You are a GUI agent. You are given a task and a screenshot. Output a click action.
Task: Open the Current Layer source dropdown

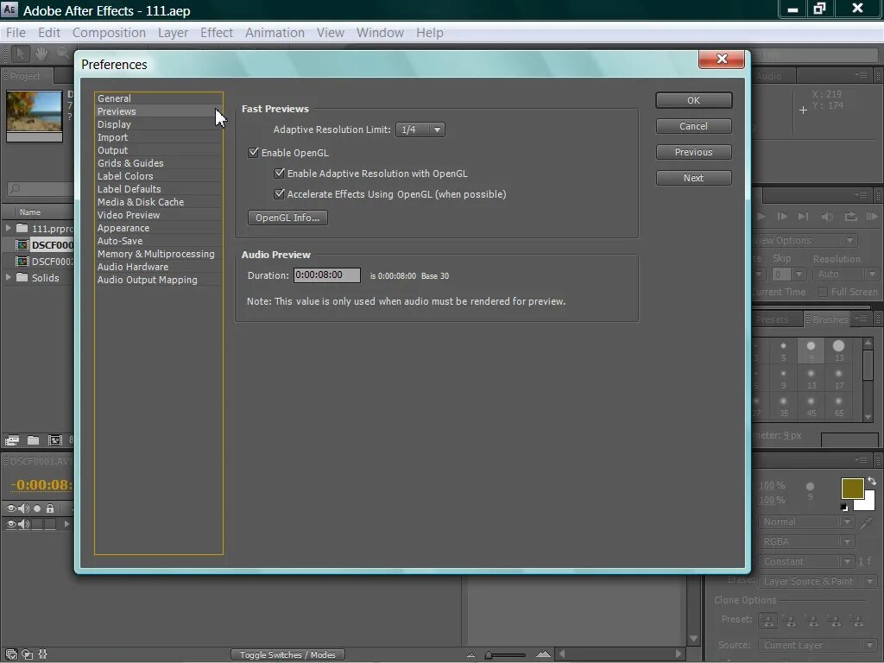pos(817,645)
